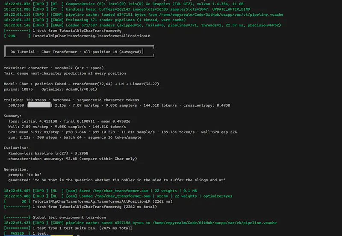Click the 'Loaded 371/387 shaders' log line

(x=142, y=25)
